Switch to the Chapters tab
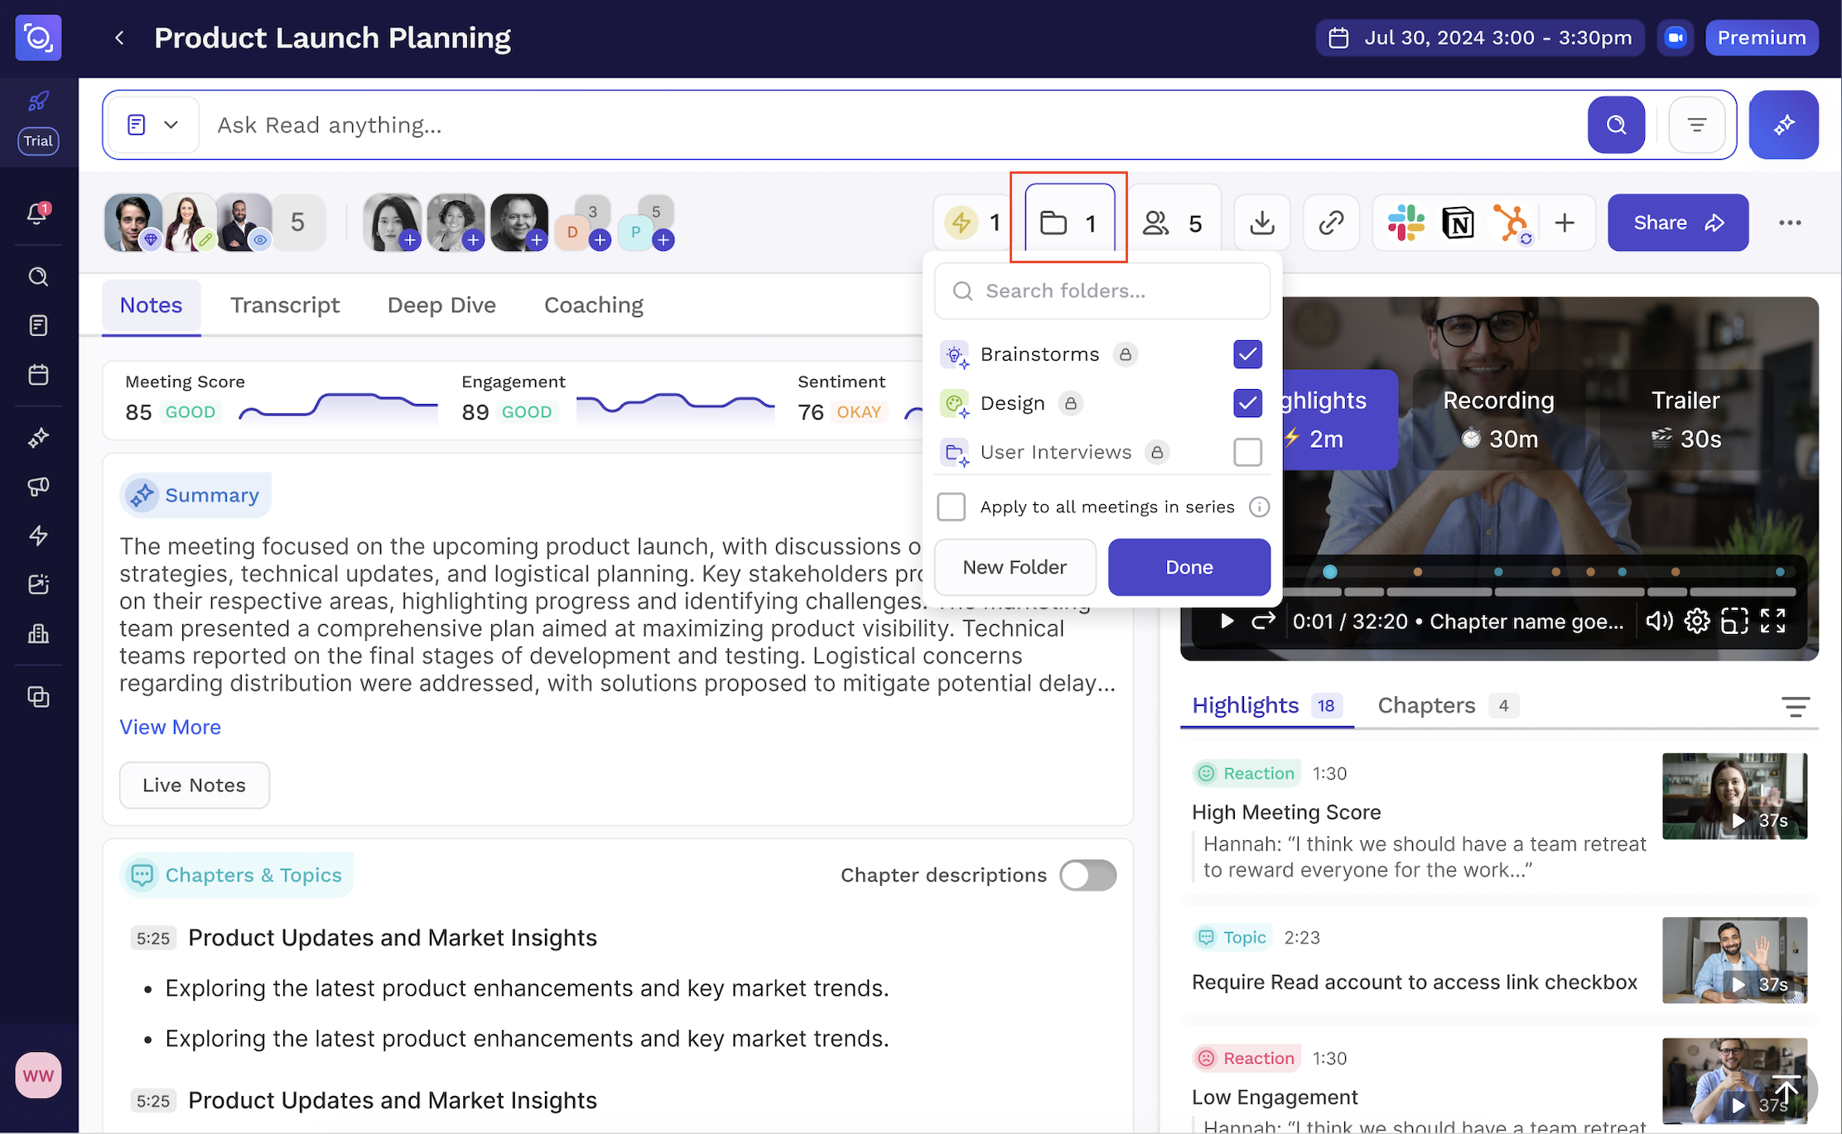The height and width of the screenshot is (1134, 1842). [x=1426, y=705]
